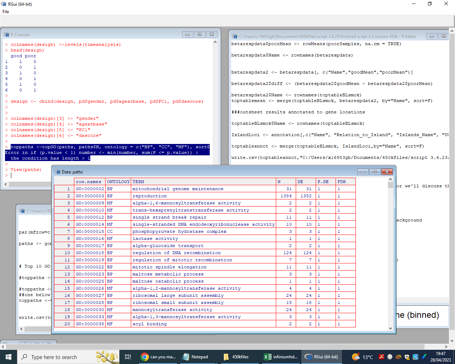The height and width of the screenshot is (364, 455).
Task: Close the Data: paths window
Action: pyautogui.click(x=387, y=172)
